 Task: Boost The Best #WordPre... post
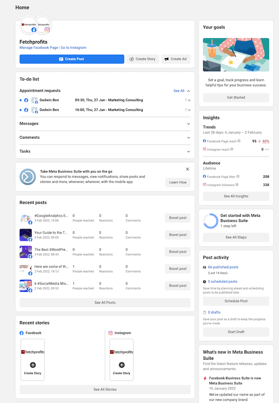(x=178, y=252)
